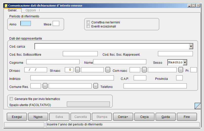204x131 pixels.
Task: Click the Cerca button
Action: [x=144, y=117]
